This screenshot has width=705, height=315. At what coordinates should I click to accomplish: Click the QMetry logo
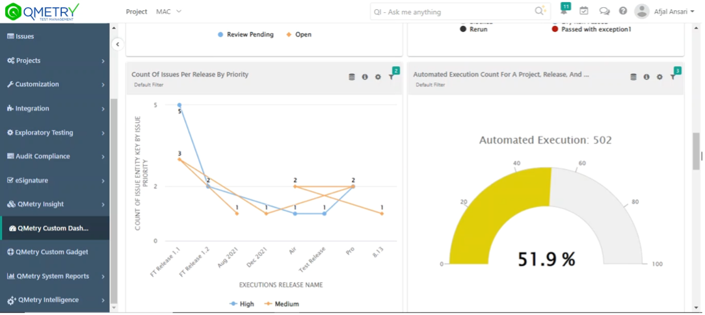(x=42, y=11)
